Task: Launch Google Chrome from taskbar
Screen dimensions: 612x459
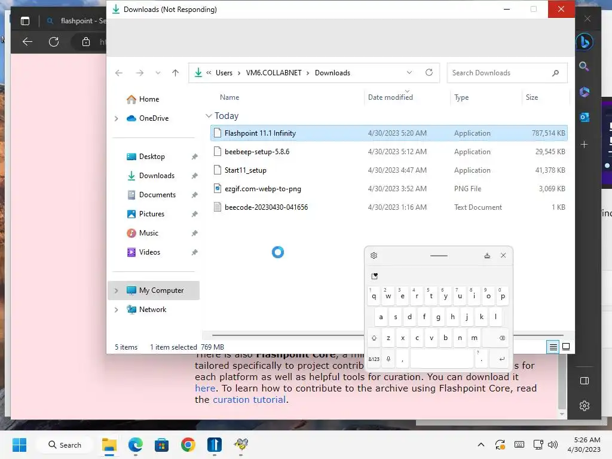Action: [x=188, y=445]
